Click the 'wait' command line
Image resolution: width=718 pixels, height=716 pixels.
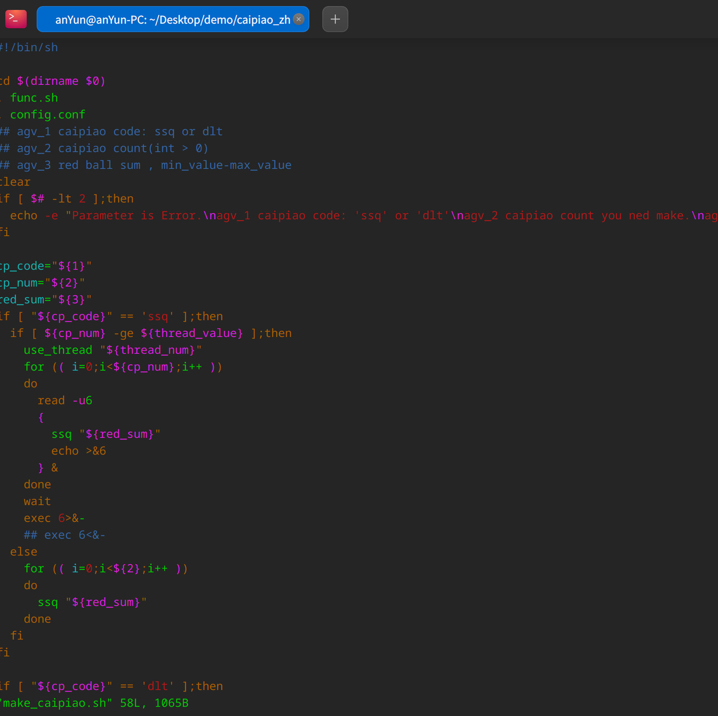[37, 501]
